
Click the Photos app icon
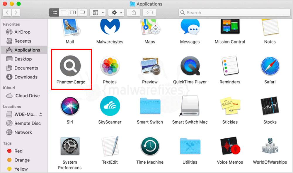tap(110, 66)
